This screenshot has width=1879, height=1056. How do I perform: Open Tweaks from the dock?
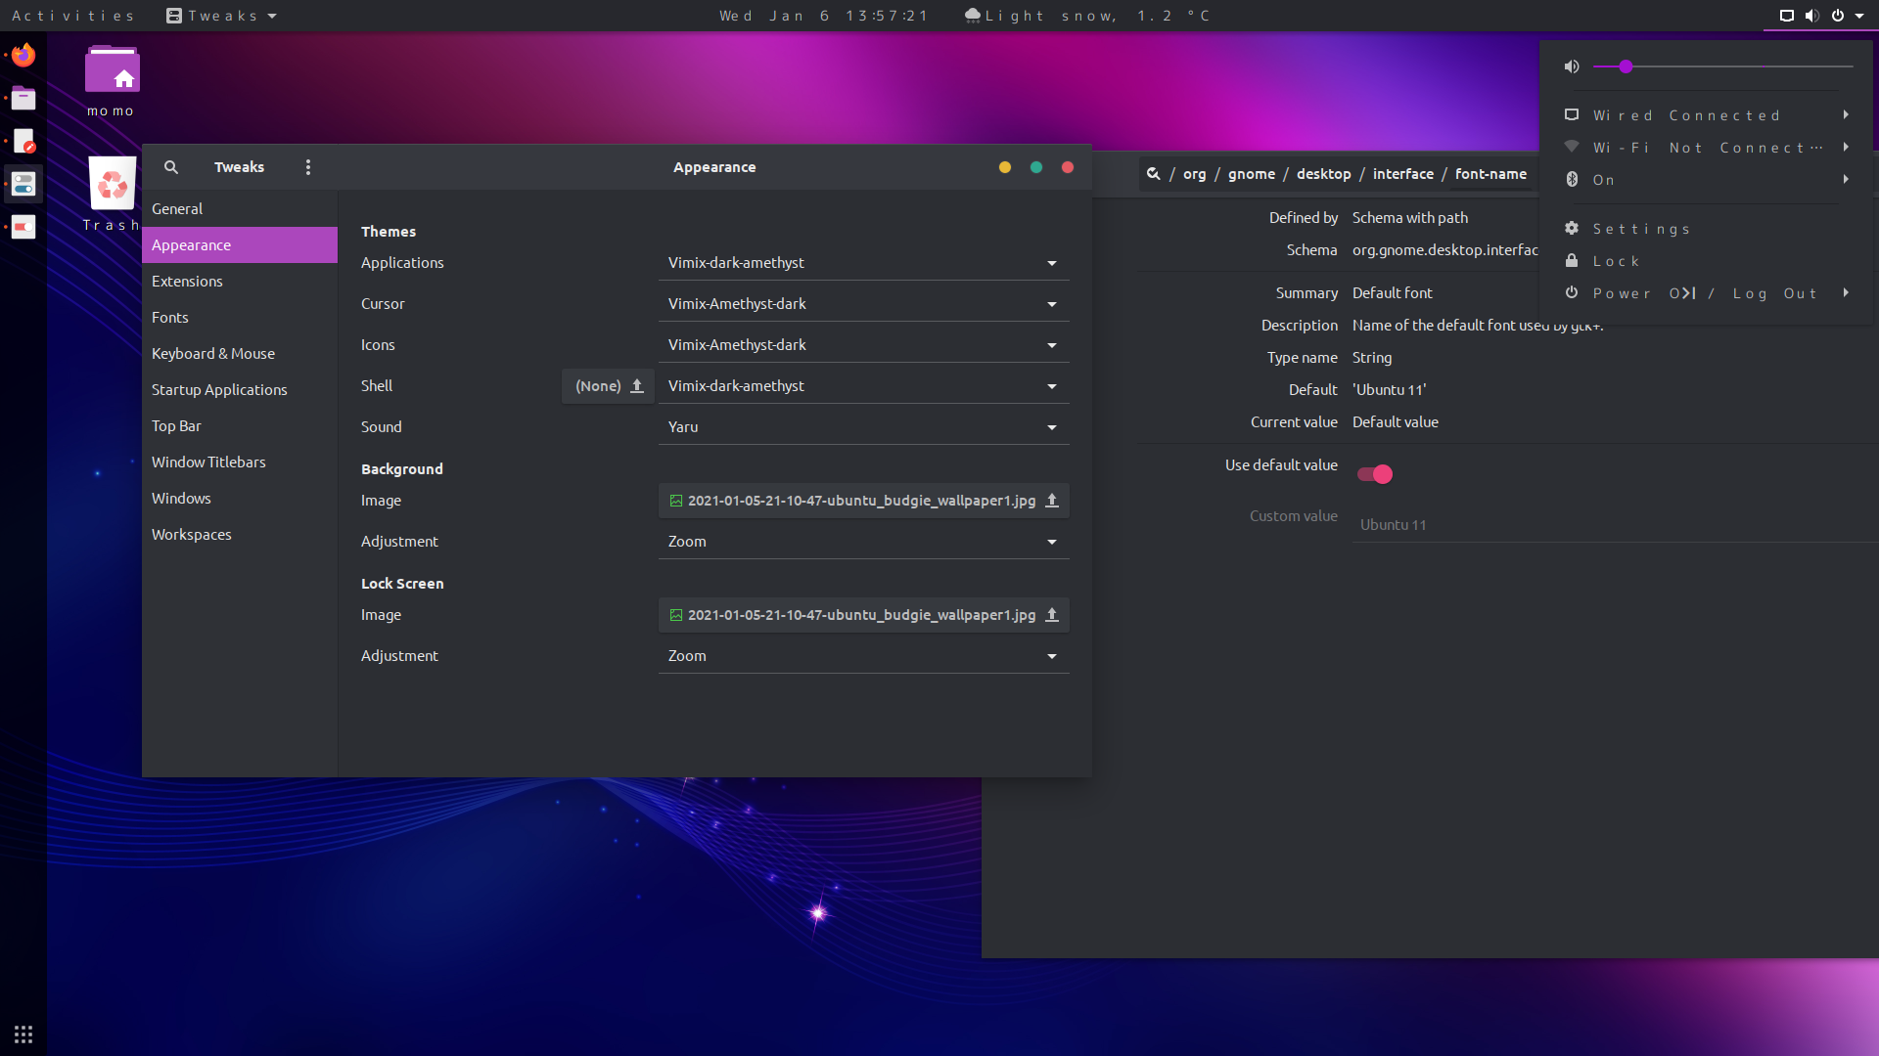click(x=23, y=184)
